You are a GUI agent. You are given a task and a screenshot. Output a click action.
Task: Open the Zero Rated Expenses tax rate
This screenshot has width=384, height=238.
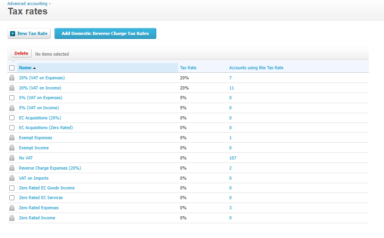point(39,208)
